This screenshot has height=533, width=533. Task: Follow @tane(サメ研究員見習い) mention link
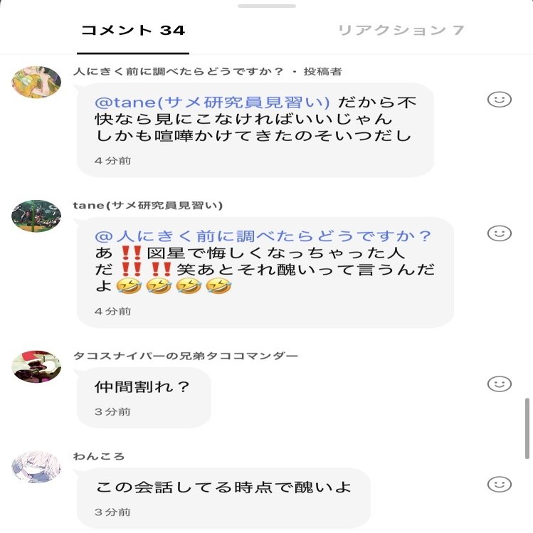point(212,102)
